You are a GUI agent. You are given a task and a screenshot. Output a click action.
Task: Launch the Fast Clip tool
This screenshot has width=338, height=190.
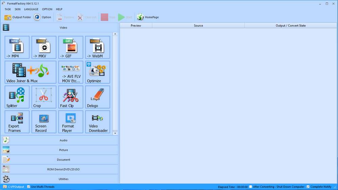click(71, 97)
